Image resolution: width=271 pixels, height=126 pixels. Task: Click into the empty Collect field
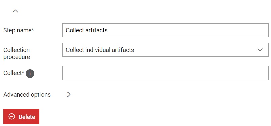click(x=165, y=73)
